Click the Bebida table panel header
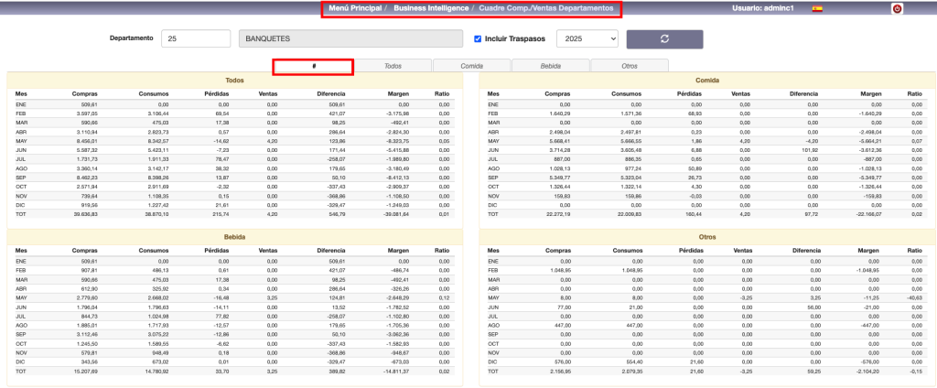The width and height of the screenshot is (937, 388). pos(234,235)
